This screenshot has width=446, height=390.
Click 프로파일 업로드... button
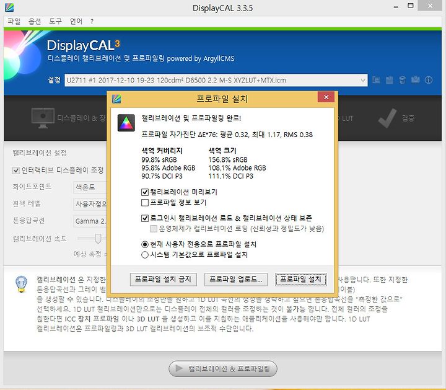click(x=236, y=279)
